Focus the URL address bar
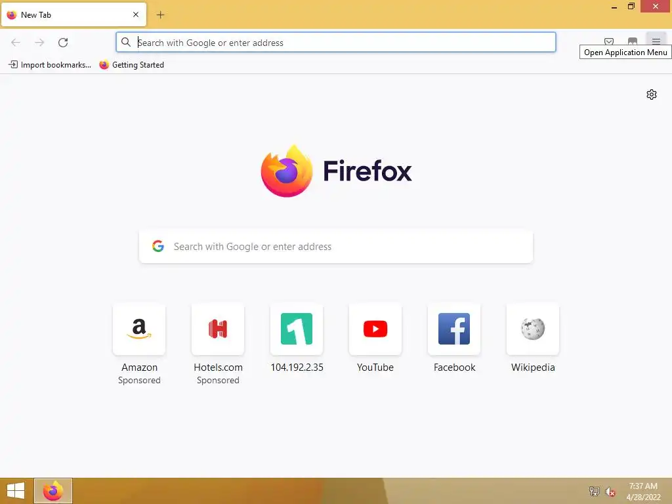 [335, 43]
